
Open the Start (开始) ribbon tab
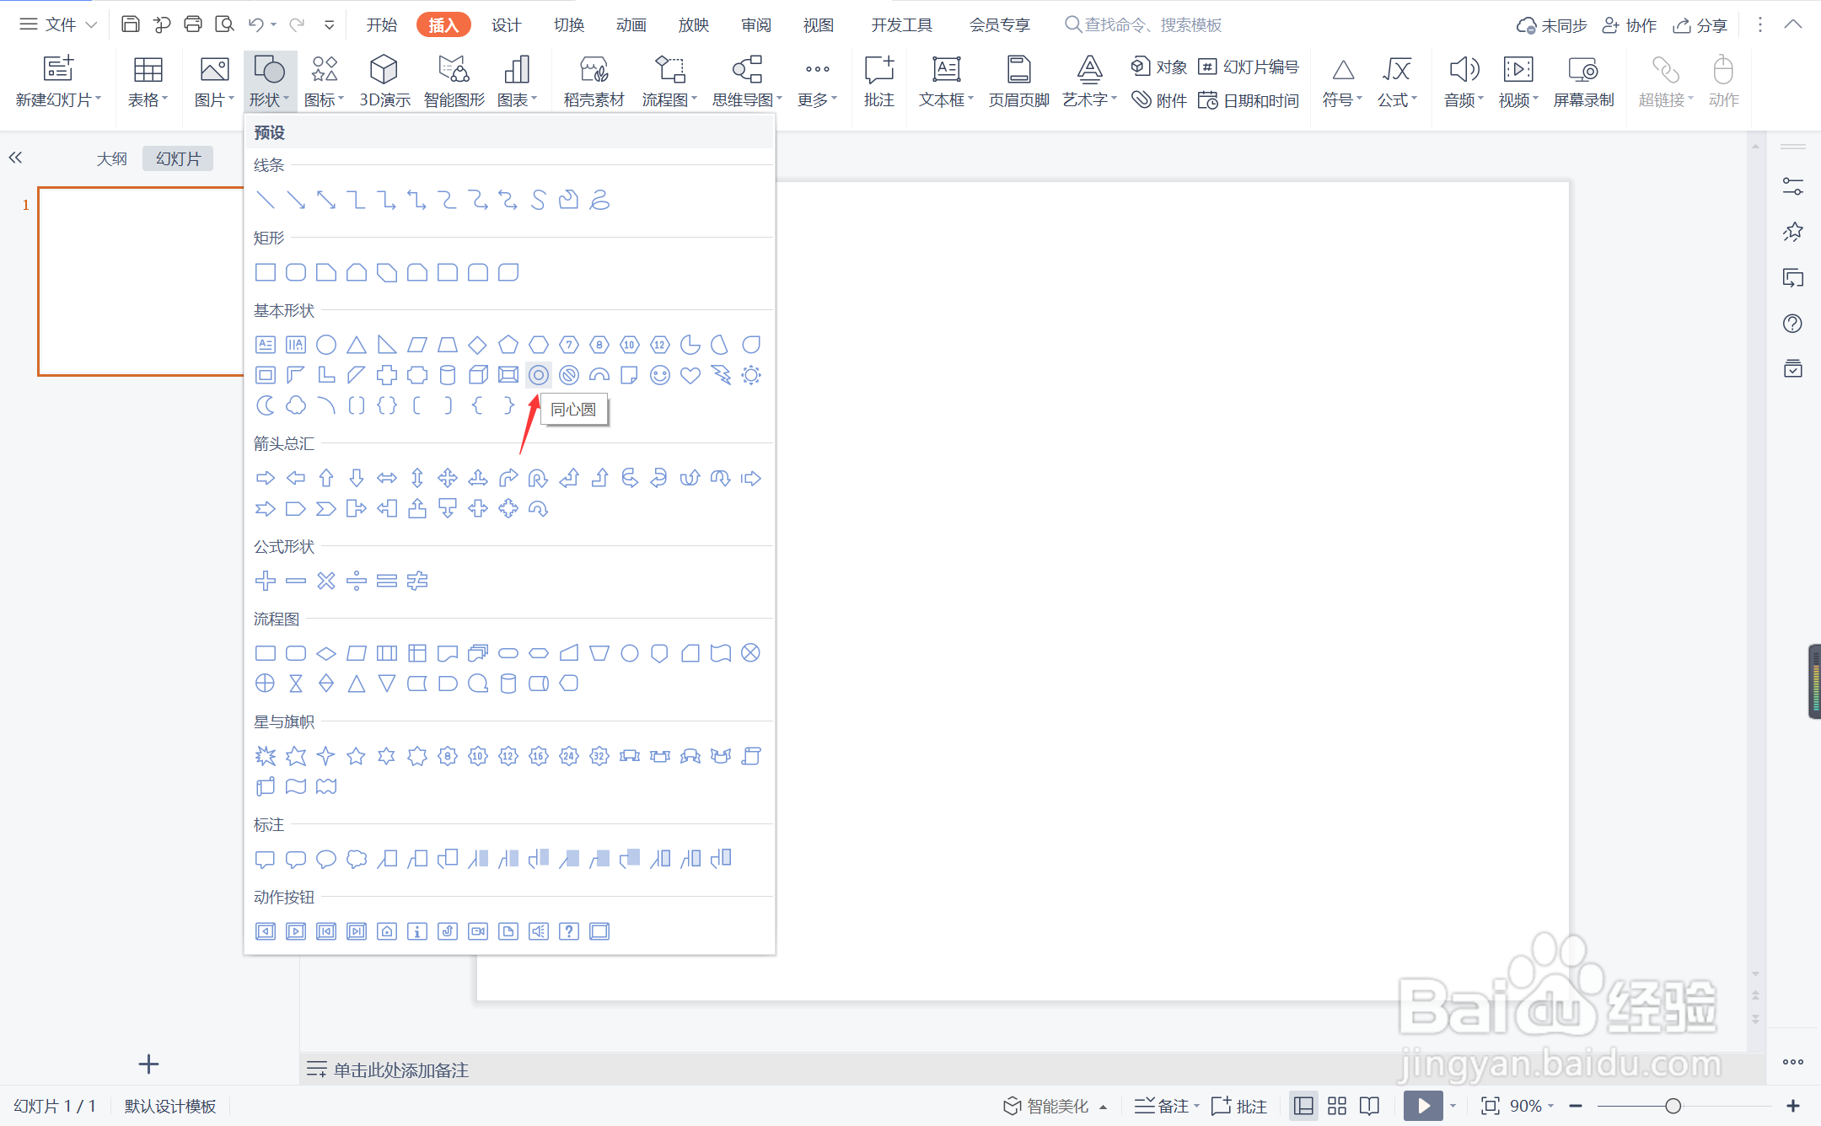381,24
